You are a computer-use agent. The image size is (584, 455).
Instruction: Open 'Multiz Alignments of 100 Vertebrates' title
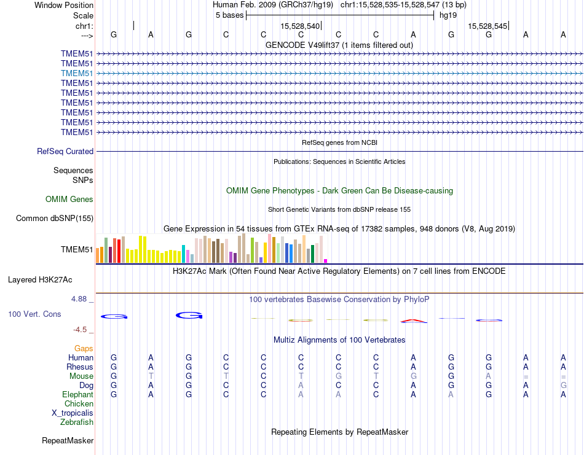(x=339, y=340)
